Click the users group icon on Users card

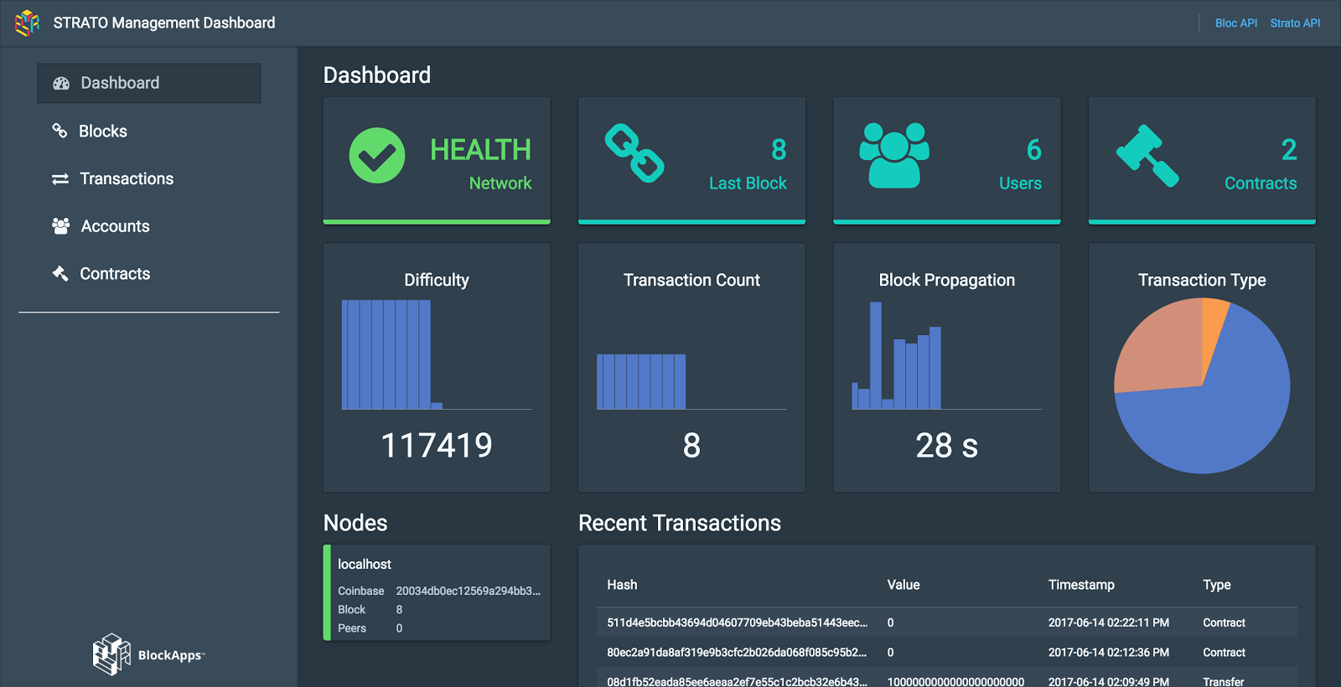click(894, 155)
